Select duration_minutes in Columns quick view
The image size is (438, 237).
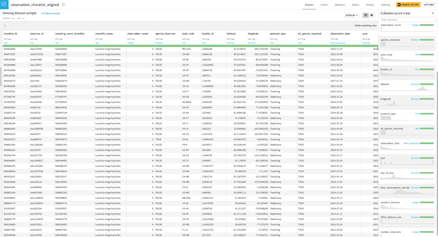(x=390, y=203)
